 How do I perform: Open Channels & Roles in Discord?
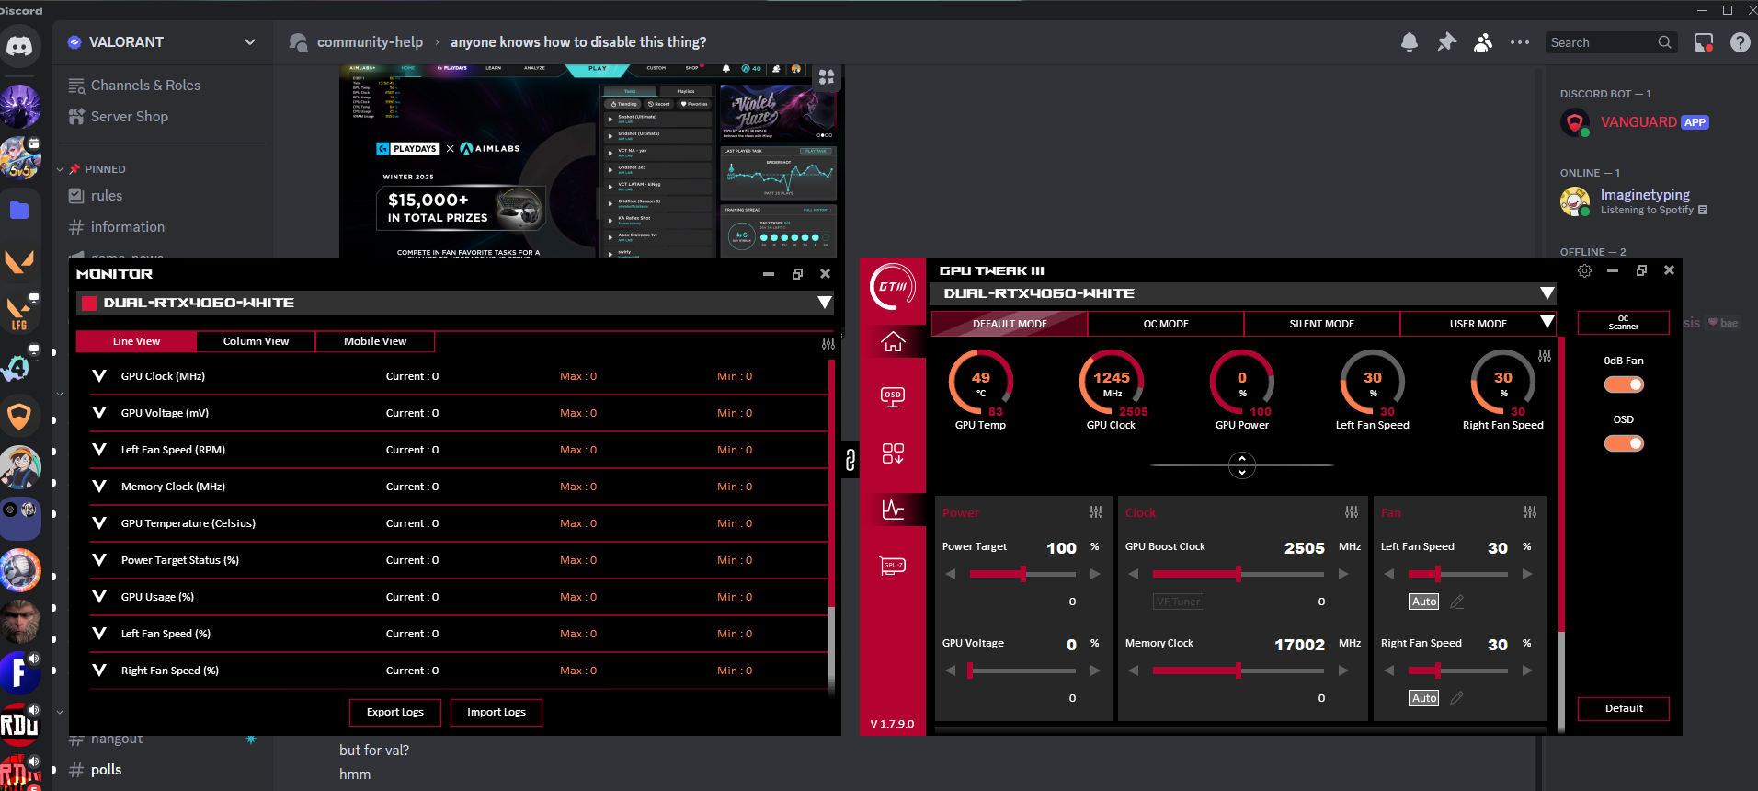coord(145,86)
